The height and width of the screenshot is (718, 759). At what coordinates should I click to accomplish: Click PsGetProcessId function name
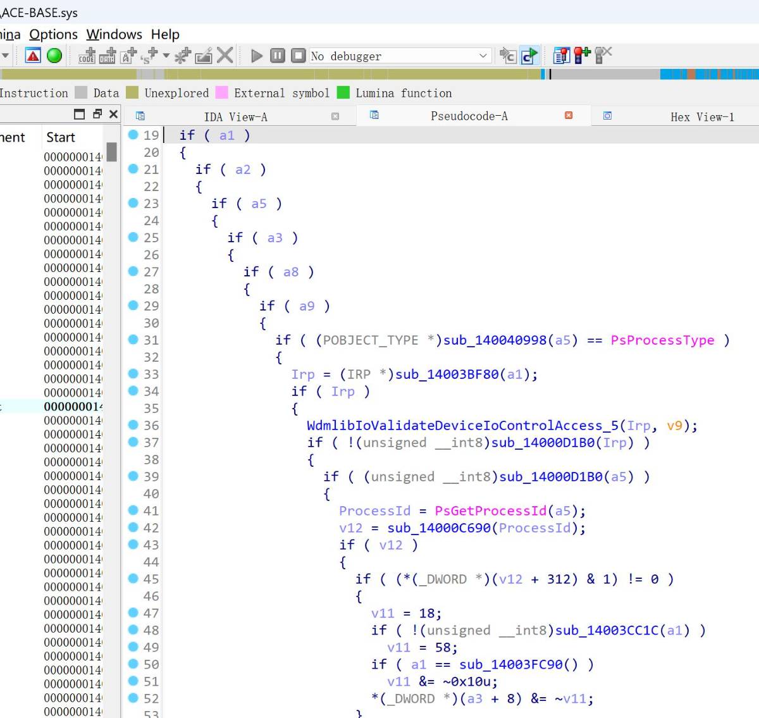(491, 511)
